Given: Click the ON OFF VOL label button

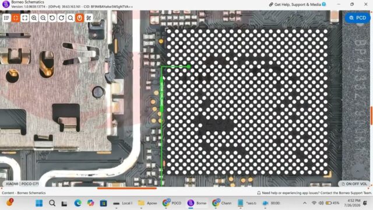Looking at the screenshot, I should [x=354, y=184].
